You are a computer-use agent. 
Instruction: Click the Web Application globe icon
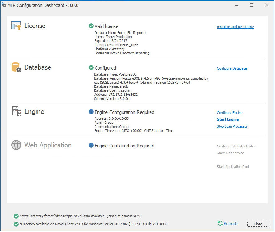pos(16,145)
